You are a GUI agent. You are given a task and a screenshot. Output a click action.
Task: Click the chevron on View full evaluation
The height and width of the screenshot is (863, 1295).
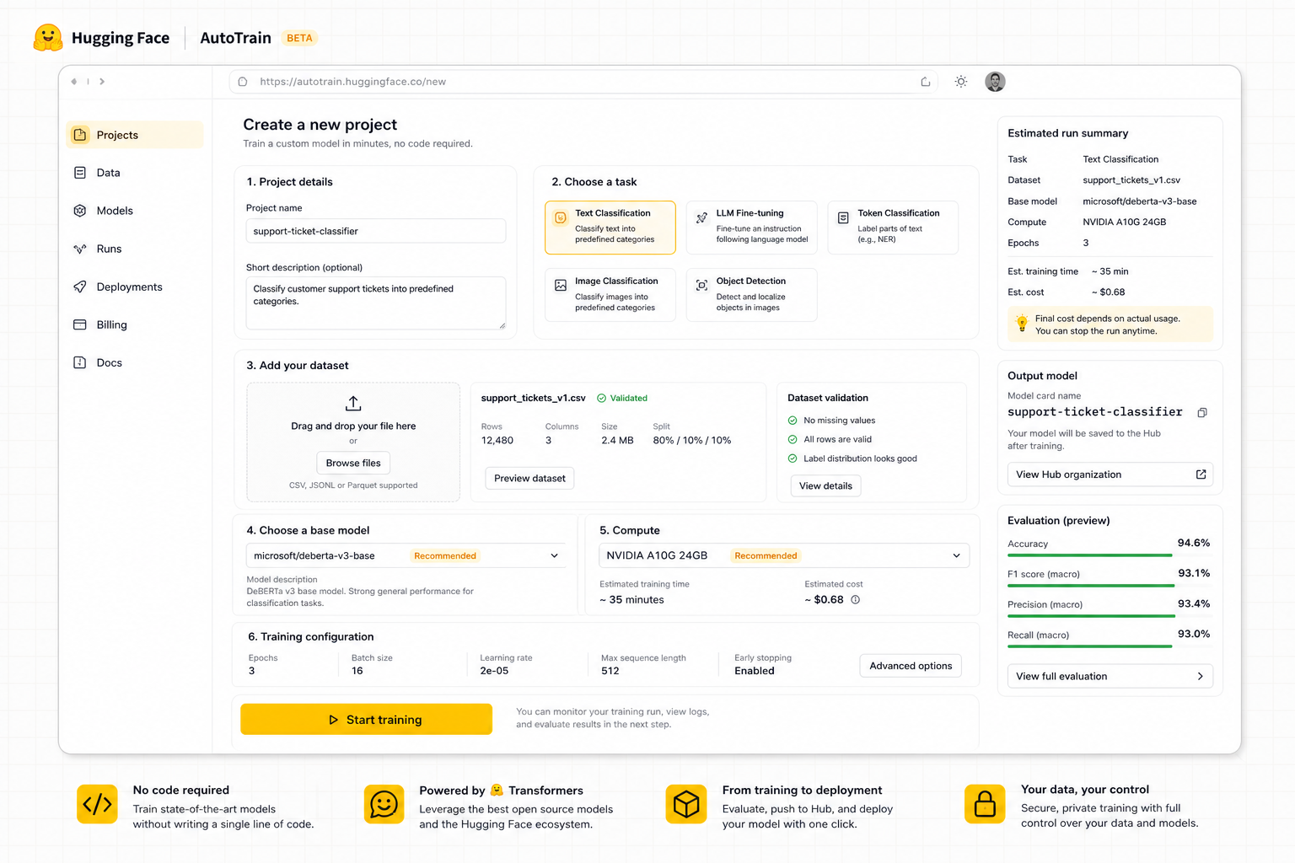pos(1201,676)
